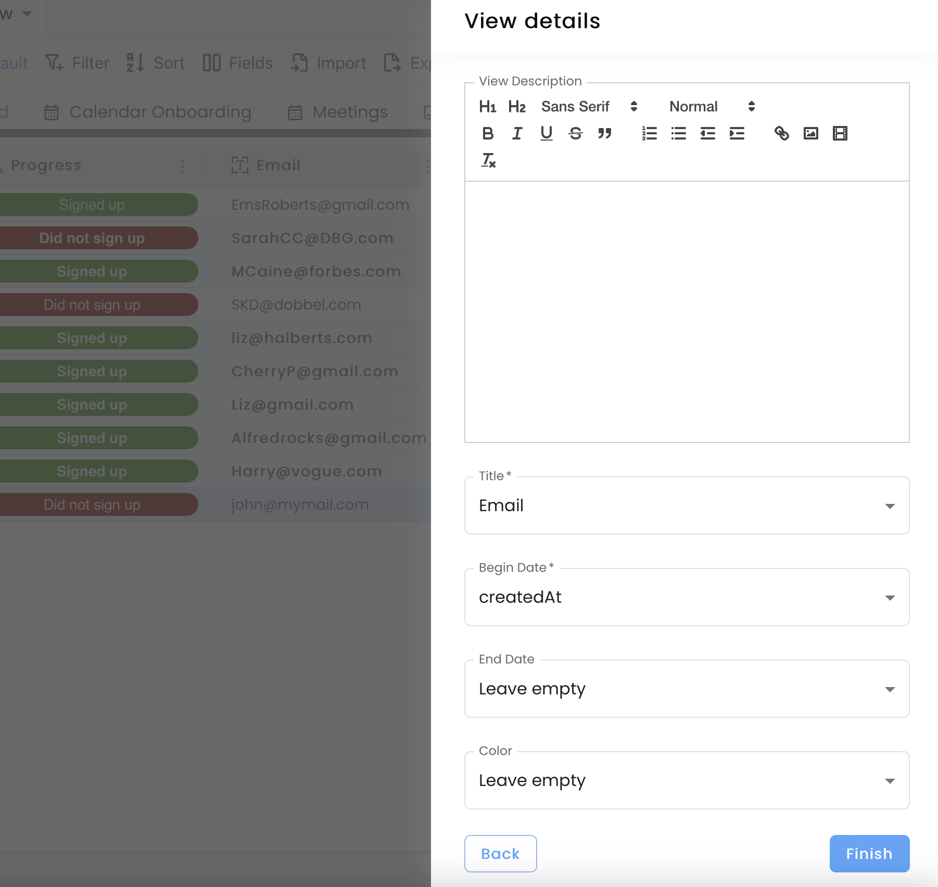Image resolution: width=938 pixels, height=887 pixels.
Task: Apply bold formatting in the description editor
Action: click(488, 133)
